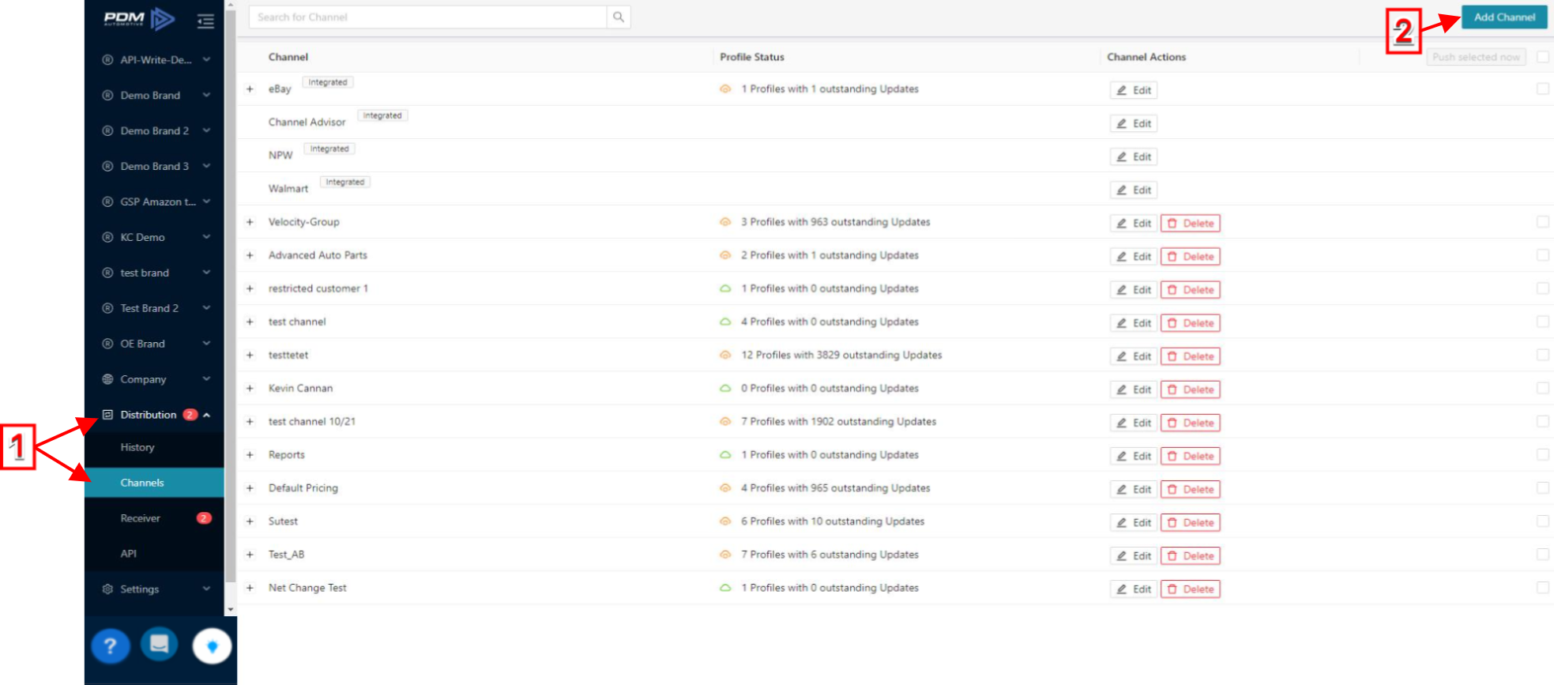Expand the Test_AB channel row
The image size is (1554, 685).
tap(250, 555)
